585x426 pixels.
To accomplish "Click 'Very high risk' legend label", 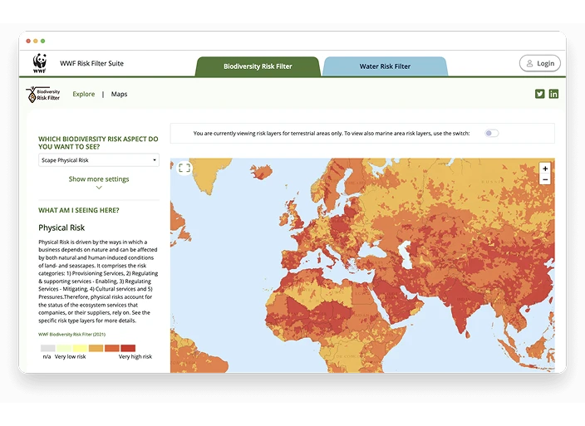I will (x=135, y=357).
